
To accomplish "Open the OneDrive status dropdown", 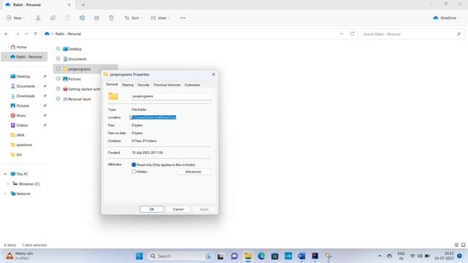I will 447,18.
